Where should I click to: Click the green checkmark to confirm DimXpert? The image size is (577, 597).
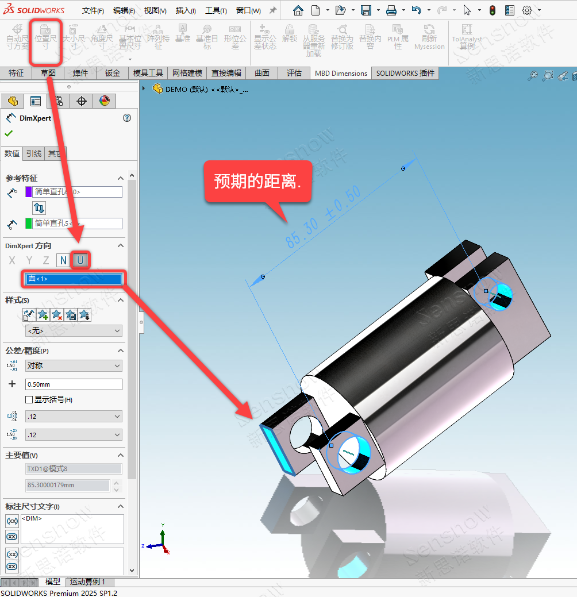pos(9,133)
